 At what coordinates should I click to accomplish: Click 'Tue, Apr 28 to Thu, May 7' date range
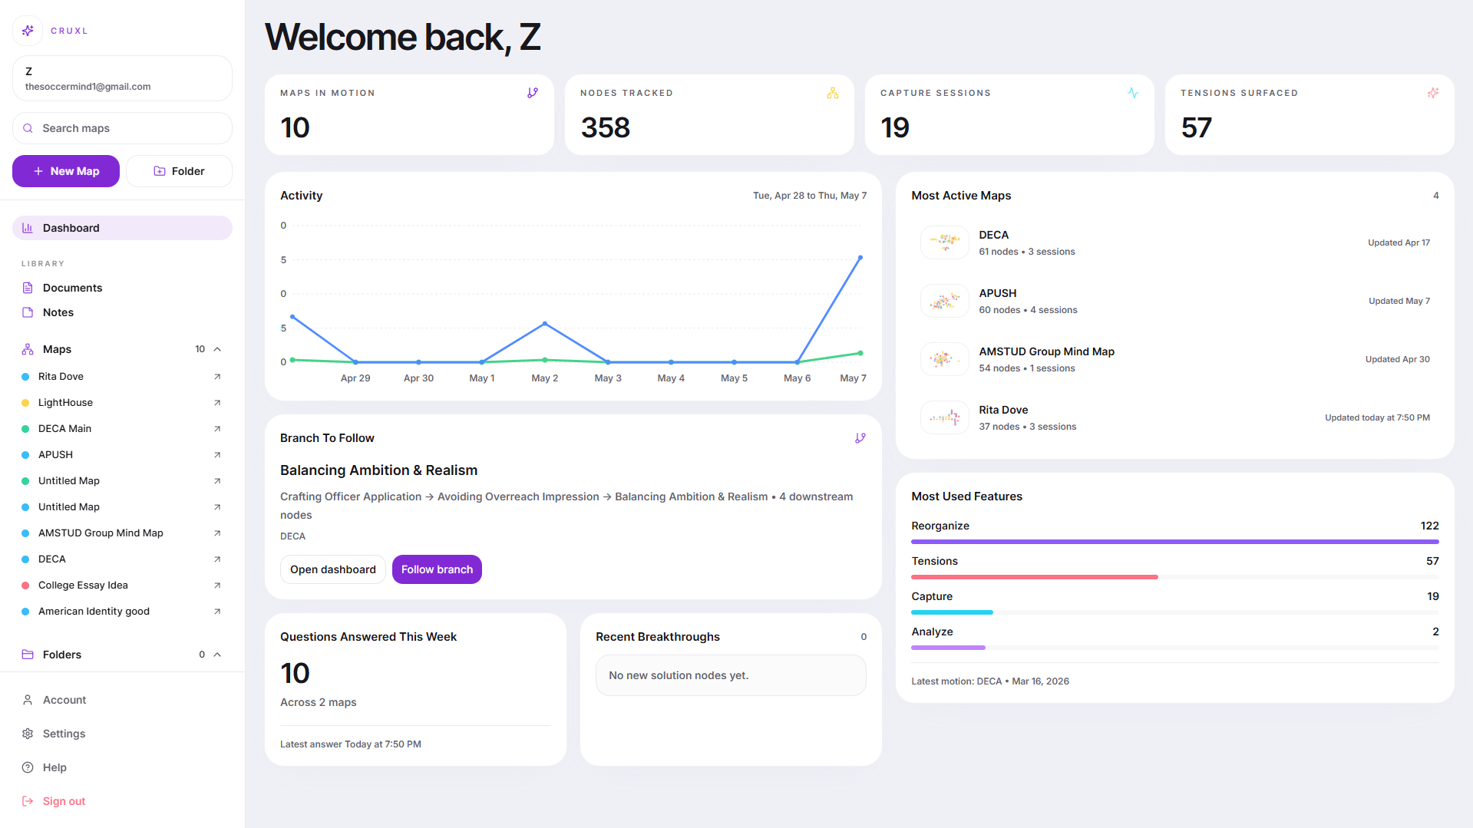[810, 196]
